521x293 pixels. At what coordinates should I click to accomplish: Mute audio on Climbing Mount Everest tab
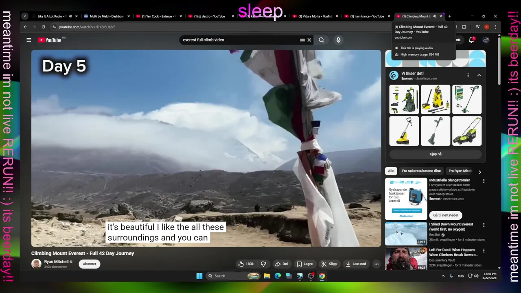click(435, 16)
